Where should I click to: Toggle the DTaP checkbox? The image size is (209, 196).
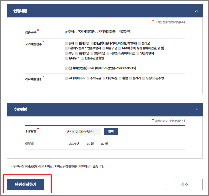coord(92,43)
